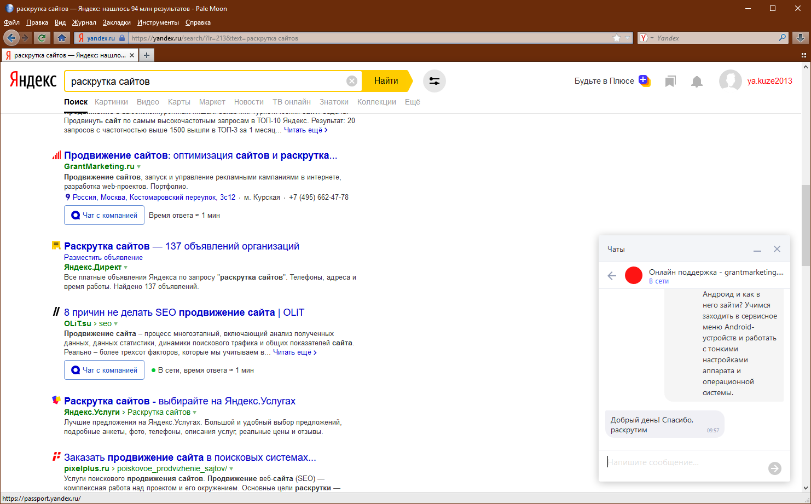811x504 pixels.
Task: Click the Разместить объявление link
Action: (x=103, y=257)
